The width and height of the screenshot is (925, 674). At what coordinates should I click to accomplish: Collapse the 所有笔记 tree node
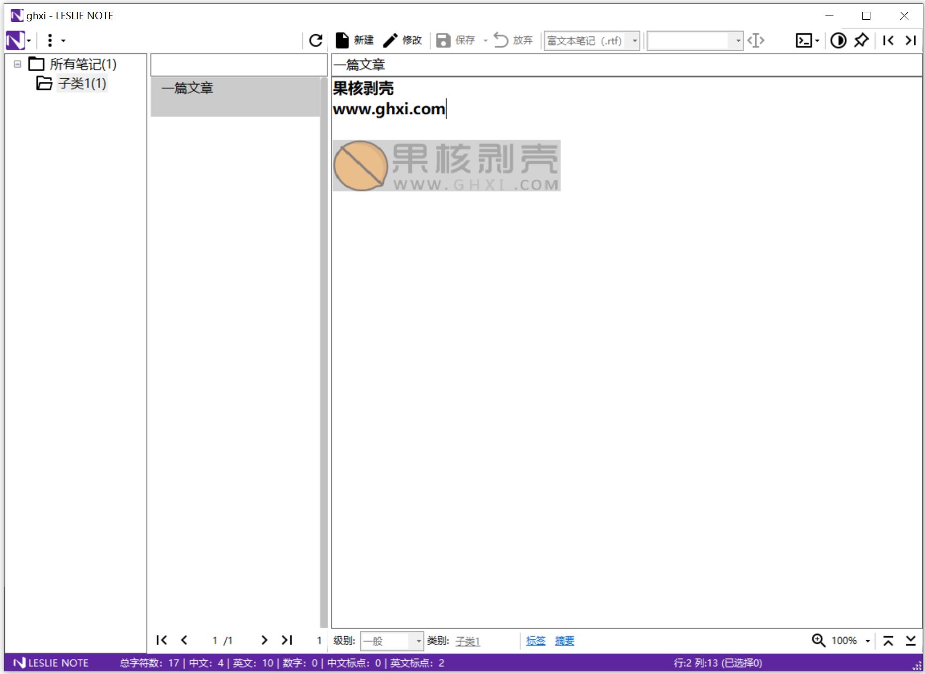[17, 64]
